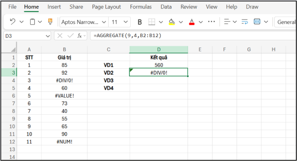Apply the red Font Color
This screenshot has width=297, height=161.
tap(192, 22)
